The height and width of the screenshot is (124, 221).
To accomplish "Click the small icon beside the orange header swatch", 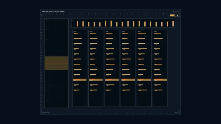I will click(177, 15).
